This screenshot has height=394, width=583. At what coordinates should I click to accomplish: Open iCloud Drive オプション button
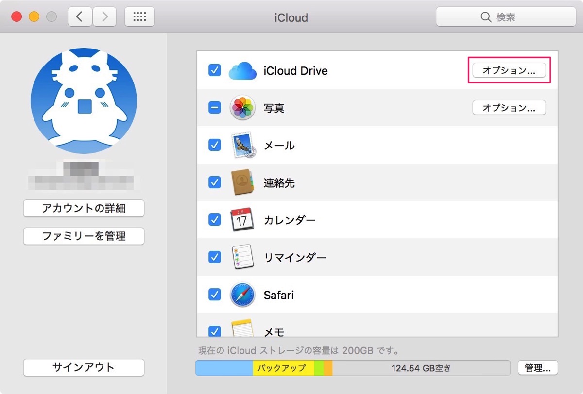point(509,70)
